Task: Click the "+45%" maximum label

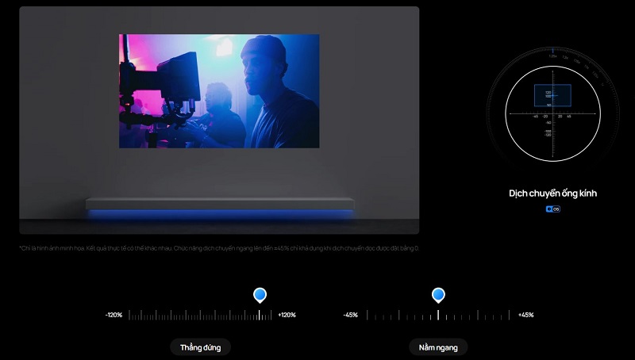Action: 526,315
